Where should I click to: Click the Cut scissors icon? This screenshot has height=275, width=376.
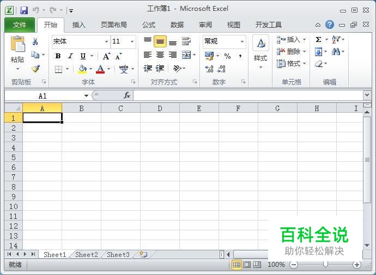click(35, 41)
